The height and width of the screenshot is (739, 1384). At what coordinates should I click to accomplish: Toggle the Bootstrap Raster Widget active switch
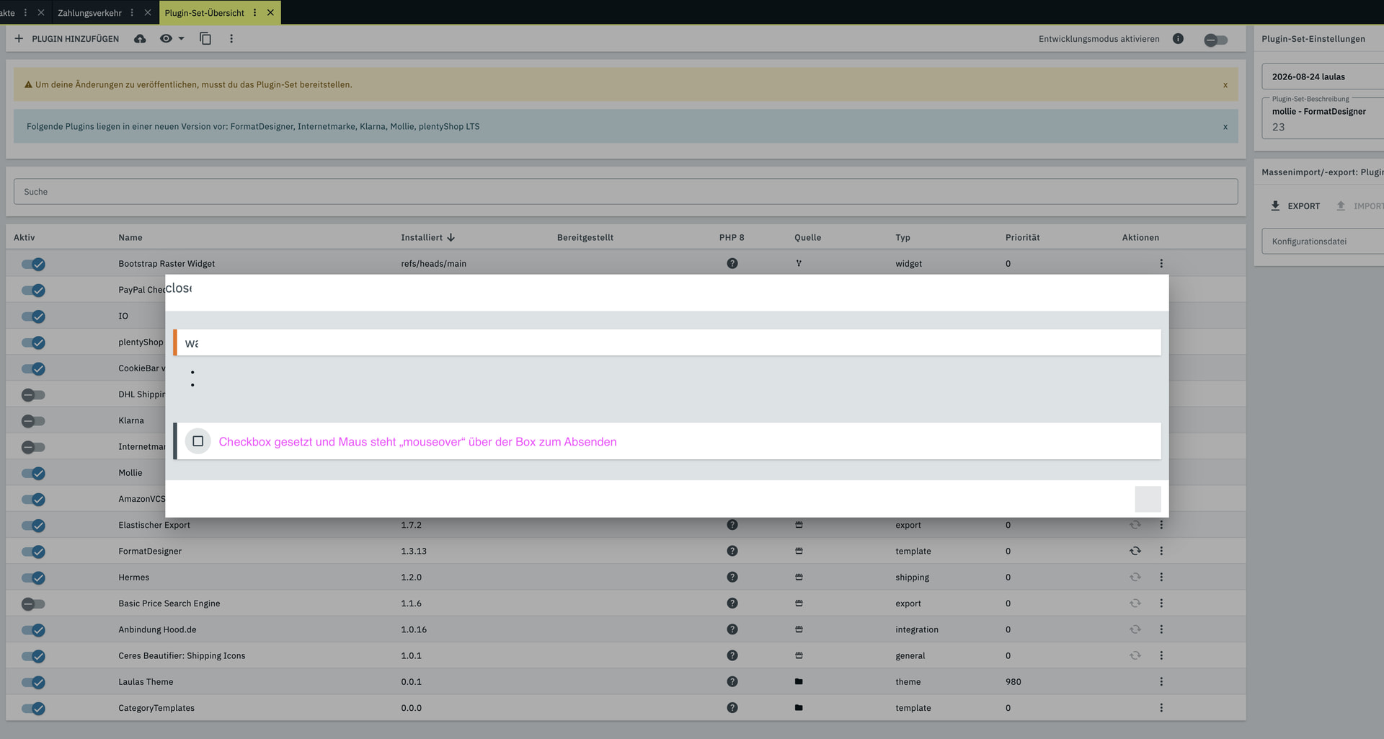33,264
